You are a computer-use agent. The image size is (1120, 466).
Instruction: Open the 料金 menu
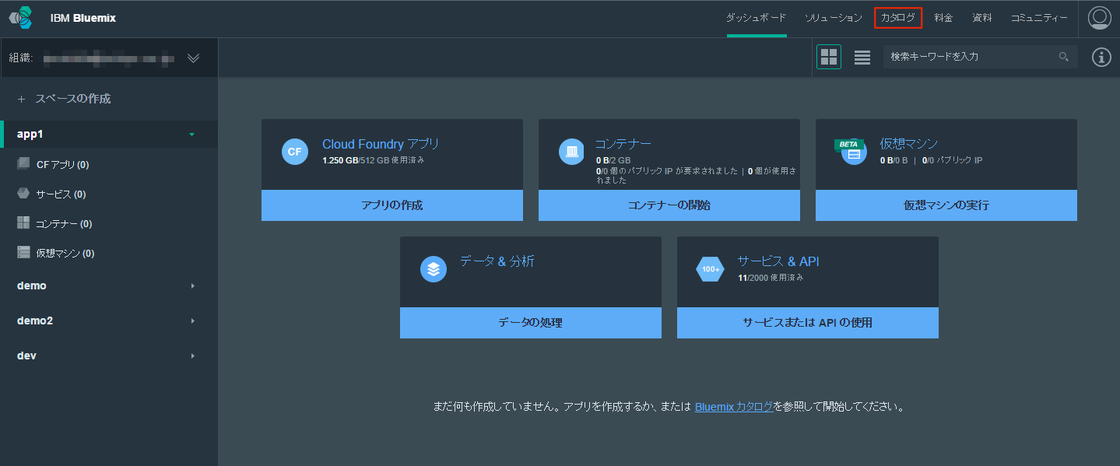(x=943, y=18)
